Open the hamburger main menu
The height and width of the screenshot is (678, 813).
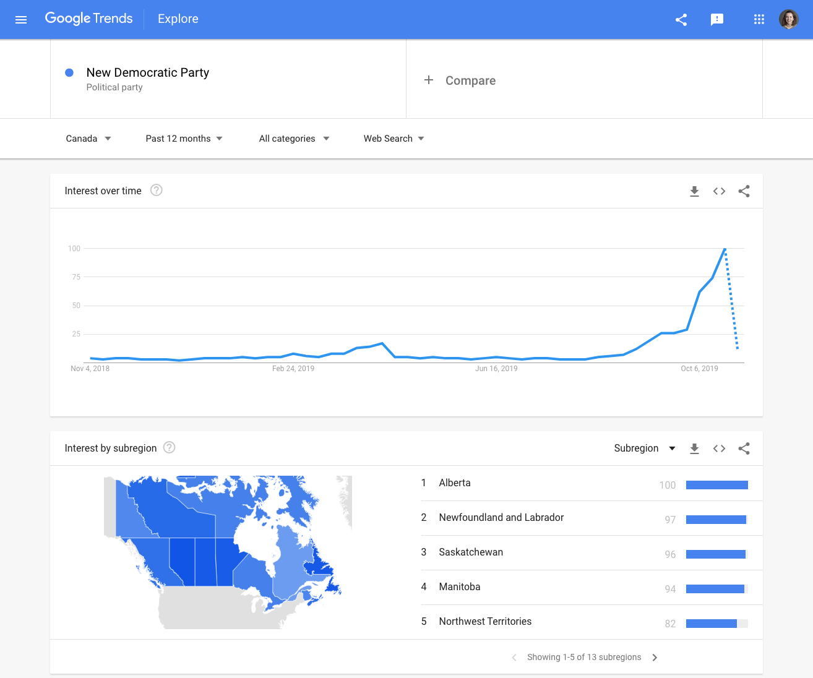(x=21, y=19)
